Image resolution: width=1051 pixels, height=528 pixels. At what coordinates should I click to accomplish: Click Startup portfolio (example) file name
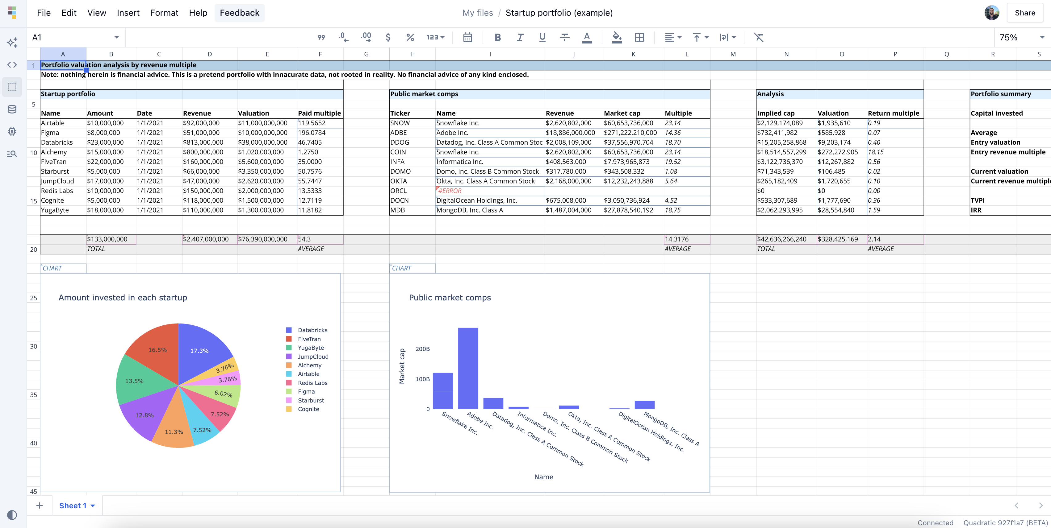(559, 13)
